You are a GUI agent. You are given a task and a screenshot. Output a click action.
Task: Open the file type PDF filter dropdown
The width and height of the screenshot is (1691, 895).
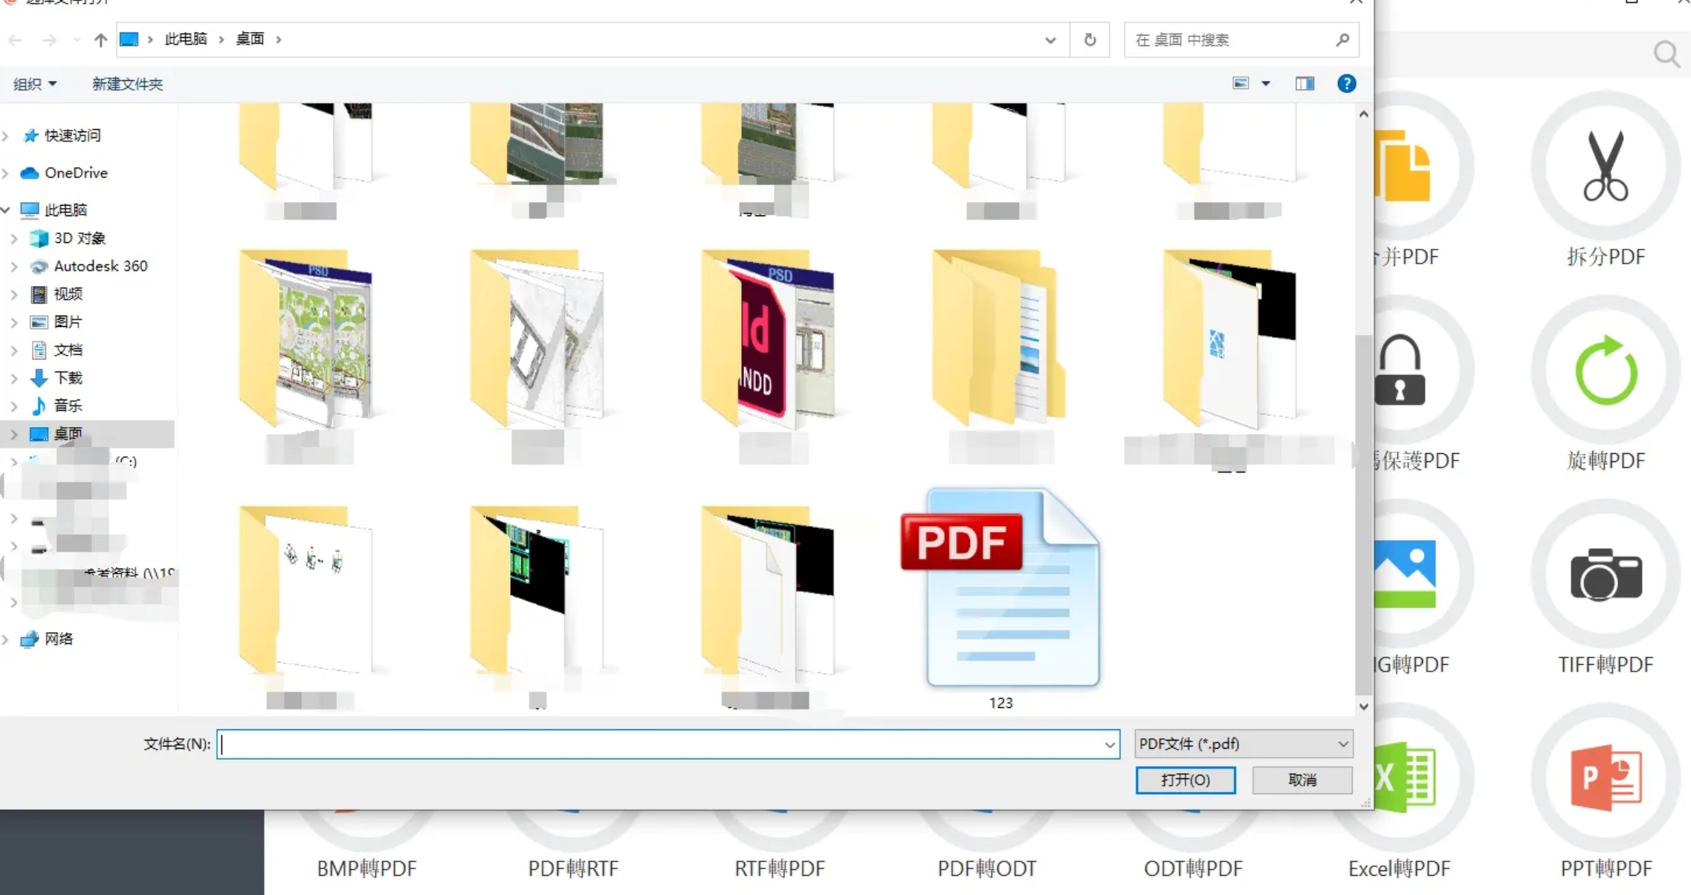coord(1244,743)
